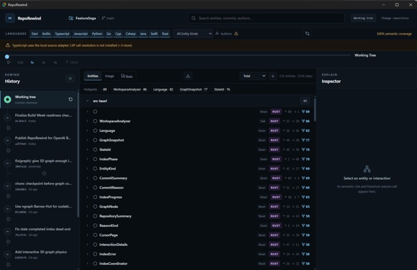Click the download export icon
Image resolution: width=417 pixels, height=270 pixels.
(x=188, y=76)
